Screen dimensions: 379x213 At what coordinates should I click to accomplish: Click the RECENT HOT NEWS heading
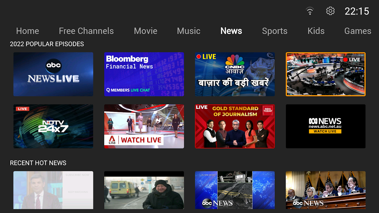coord(38,163)
